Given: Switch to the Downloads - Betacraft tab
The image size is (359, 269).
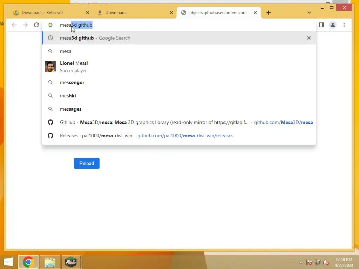Looking at the screenshot, I should [x=51, y=13].
